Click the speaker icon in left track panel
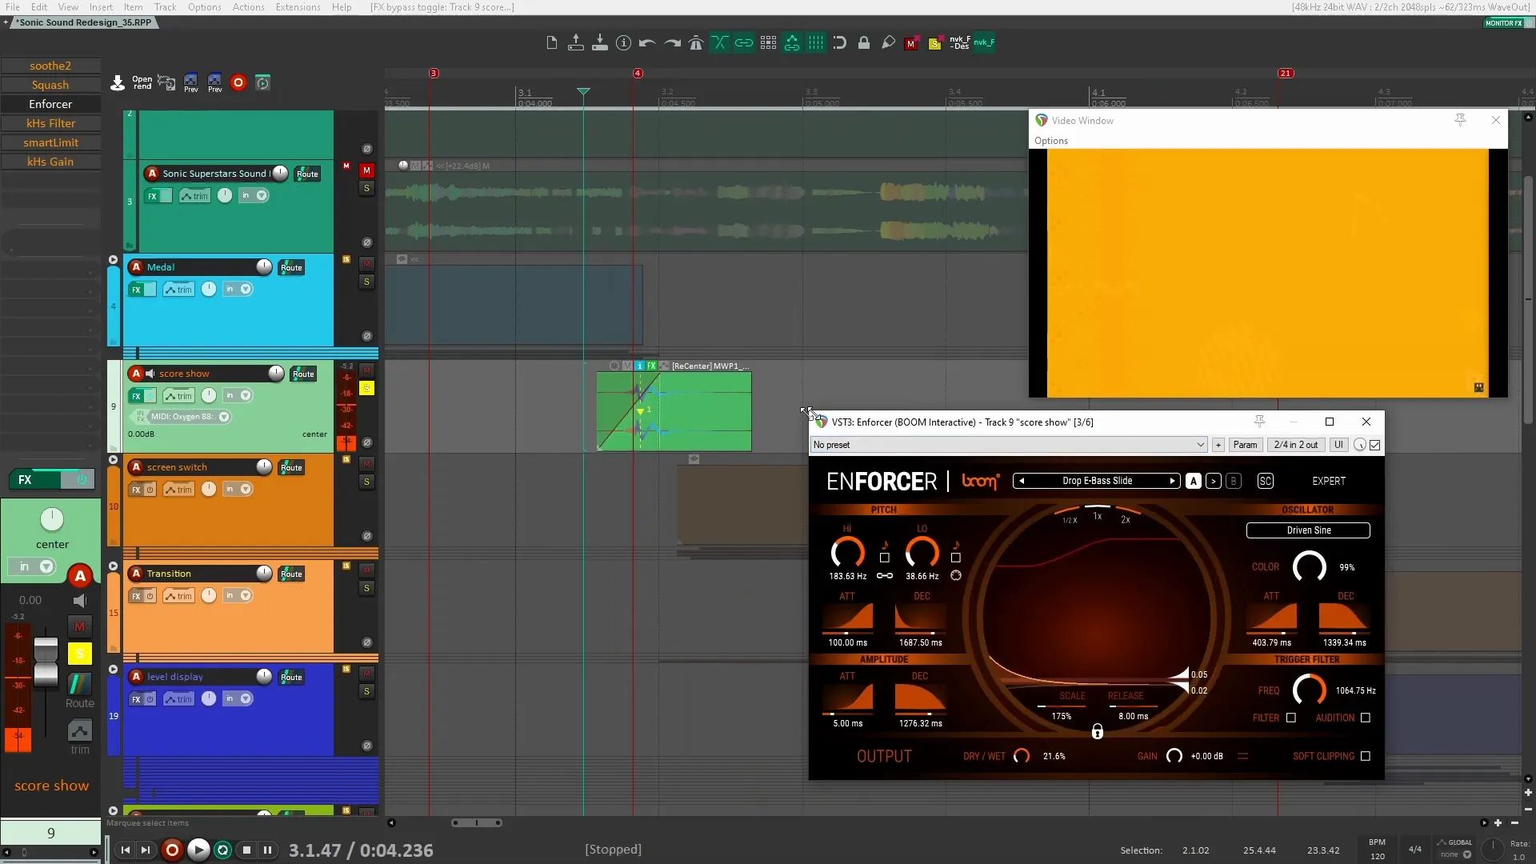 coord(79,601)
